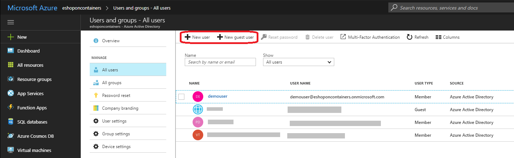
Task: Click the All users person icon
Action: [x=96, y=70]
